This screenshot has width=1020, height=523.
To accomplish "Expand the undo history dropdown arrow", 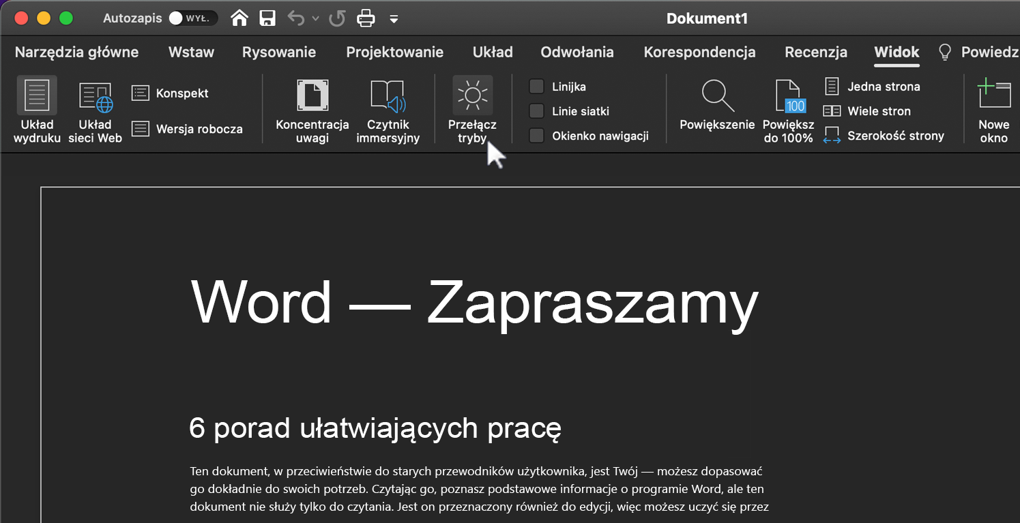I will [315, 19].
